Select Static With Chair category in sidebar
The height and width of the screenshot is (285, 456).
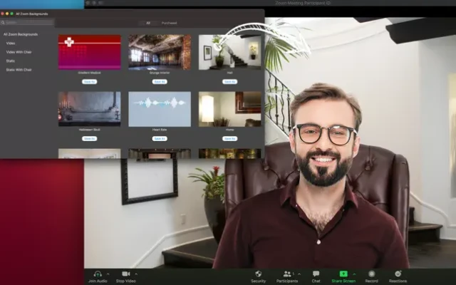tap(19, 69)
